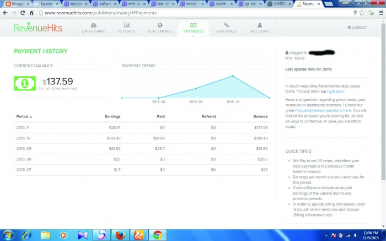
Task: Click the $61.89 paid value for 2015, 10
Action: [x=159, y=138]
